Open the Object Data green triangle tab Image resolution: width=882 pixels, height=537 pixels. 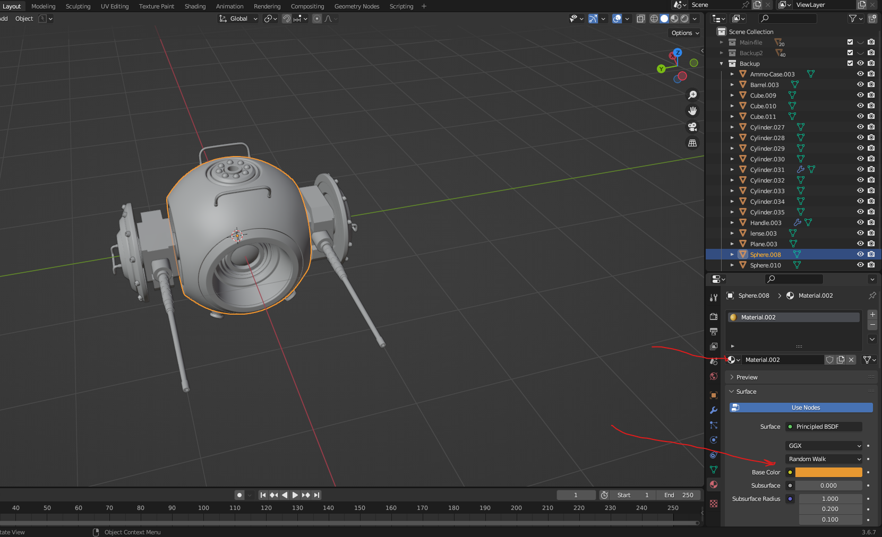[x=714, y=470]
